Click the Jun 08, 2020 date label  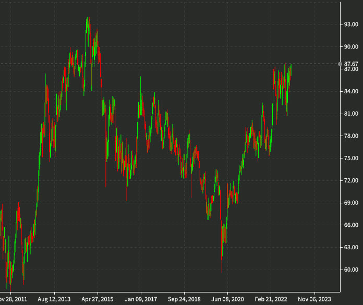[x=227, y=299]
